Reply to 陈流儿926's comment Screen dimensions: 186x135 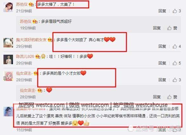pyautogui.click(x=162, y=63)
